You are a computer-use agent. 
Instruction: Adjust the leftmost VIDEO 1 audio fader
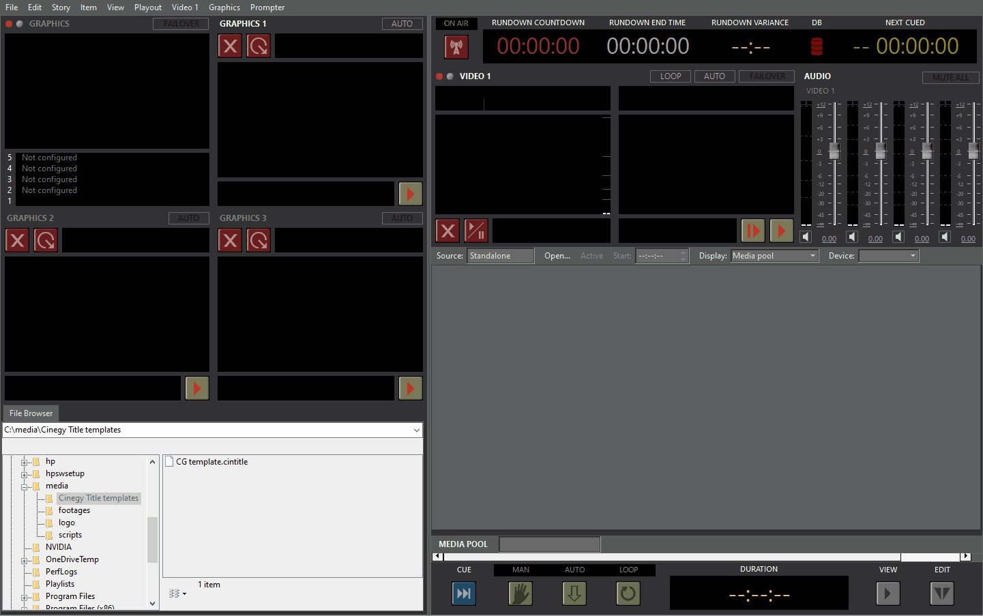[x=834, y=151]
